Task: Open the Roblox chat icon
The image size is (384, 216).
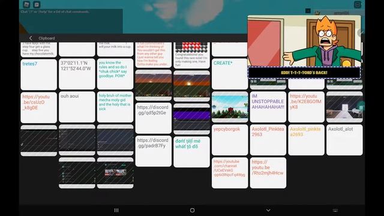Action: click(x=37, y=4)
